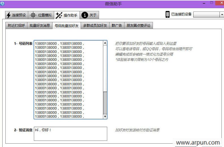The width and height of the screenshot is (224, 147).
Task: Click the info icon on 关于
Action: coord(85,15)
